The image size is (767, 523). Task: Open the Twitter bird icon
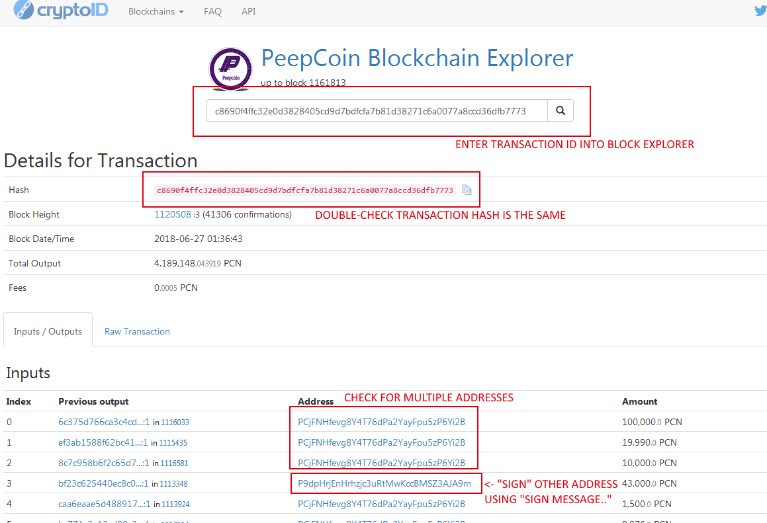point(760,11)
